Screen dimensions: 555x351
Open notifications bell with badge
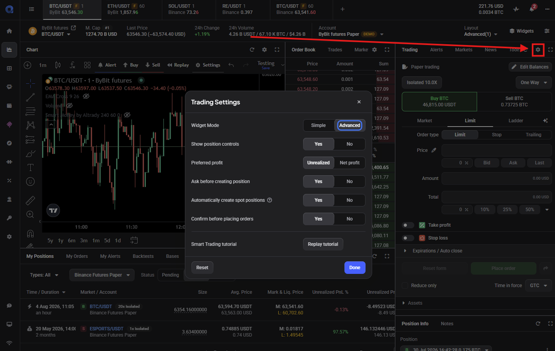tap(532, 9)
